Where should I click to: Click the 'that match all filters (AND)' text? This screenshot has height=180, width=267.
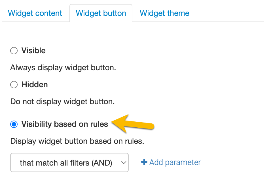(x=66, y=163)
